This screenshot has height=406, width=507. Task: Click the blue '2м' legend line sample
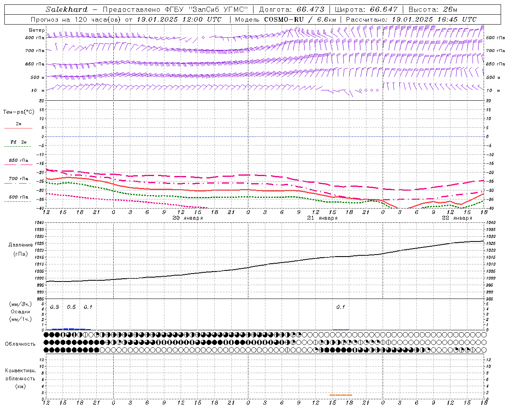(x=18, y=128)
